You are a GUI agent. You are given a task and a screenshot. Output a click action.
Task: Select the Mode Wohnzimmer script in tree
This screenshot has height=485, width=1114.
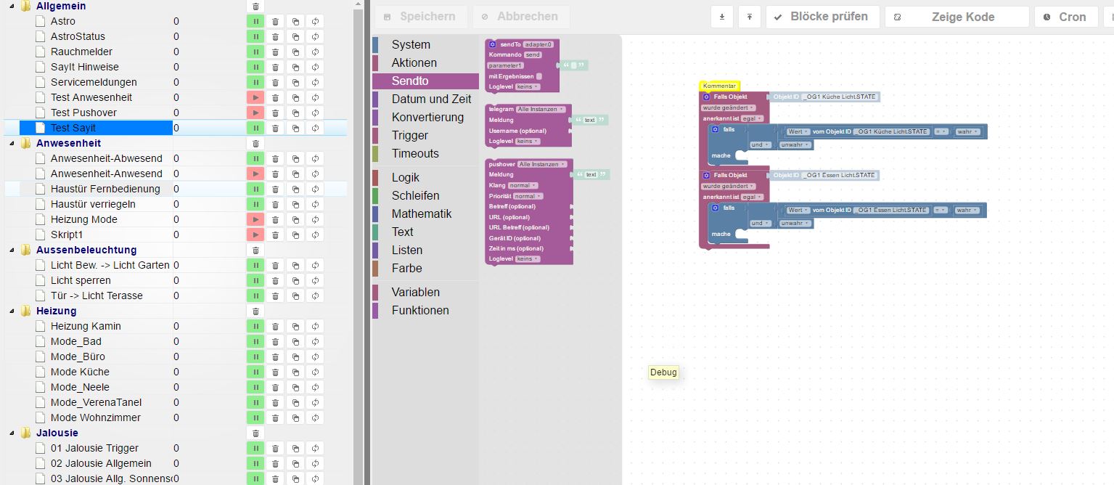96,417
